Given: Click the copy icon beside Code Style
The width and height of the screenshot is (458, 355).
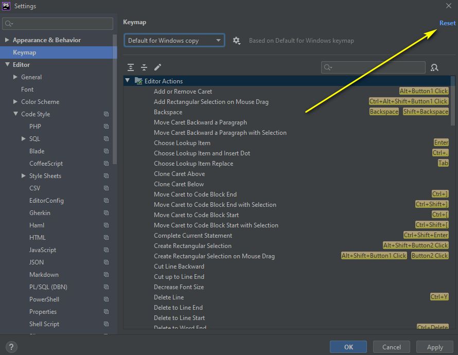Looking at the screenshot, I should coord(107,114).
